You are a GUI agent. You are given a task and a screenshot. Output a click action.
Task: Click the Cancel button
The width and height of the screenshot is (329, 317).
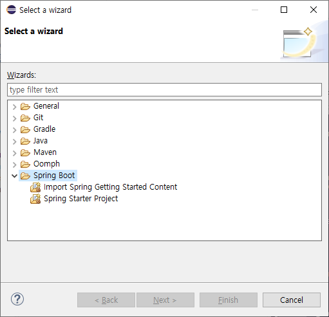tap(292, 300)
